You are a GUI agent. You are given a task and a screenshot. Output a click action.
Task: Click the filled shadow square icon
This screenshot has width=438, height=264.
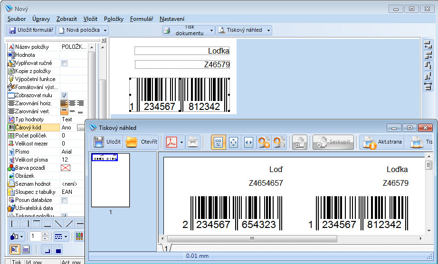[57, 249]
